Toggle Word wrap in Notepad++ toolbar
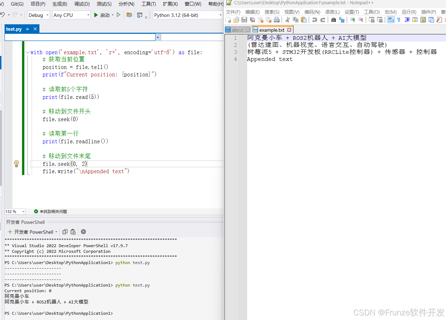This screenshot has width=446, height=320. tap(391, 20)
